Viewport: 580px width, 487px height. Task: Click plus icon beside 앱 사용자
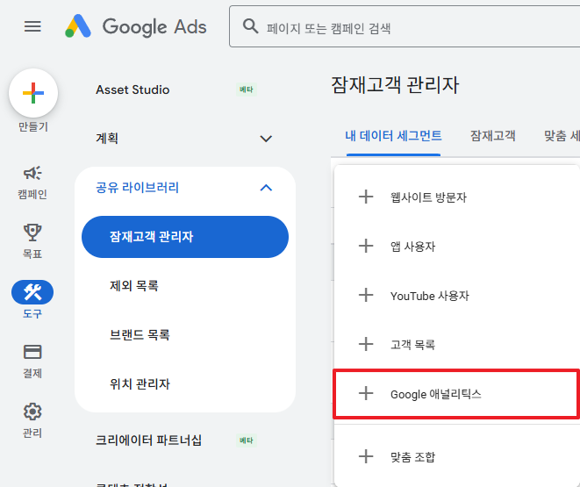[x=366, y=246]
